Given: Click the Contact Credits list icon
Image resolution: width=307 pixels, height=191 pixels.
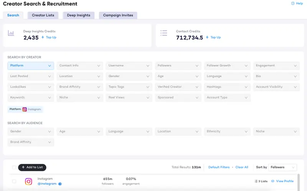Looking at the screenshot, I should [x=164, y=33].
